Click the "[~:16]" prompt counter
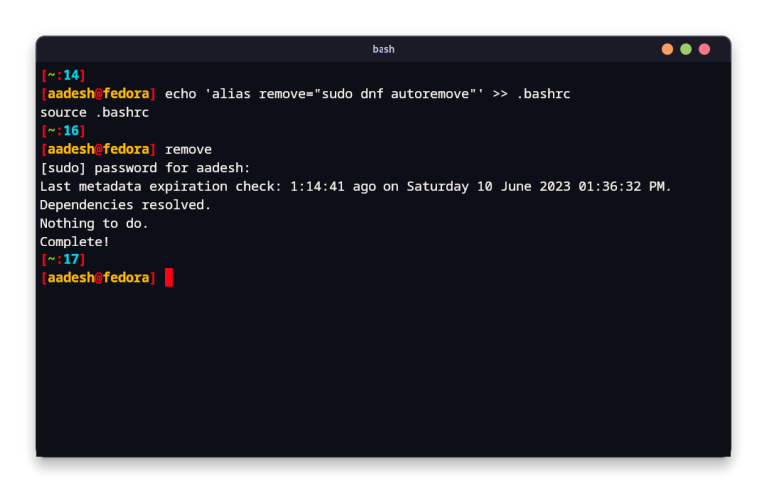The width and height of the screenshot is (767, 493). point(63,131)
